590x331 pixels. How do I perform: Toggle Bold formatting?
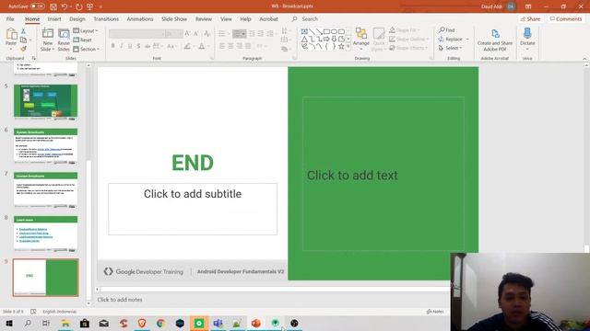click(112, 46)
